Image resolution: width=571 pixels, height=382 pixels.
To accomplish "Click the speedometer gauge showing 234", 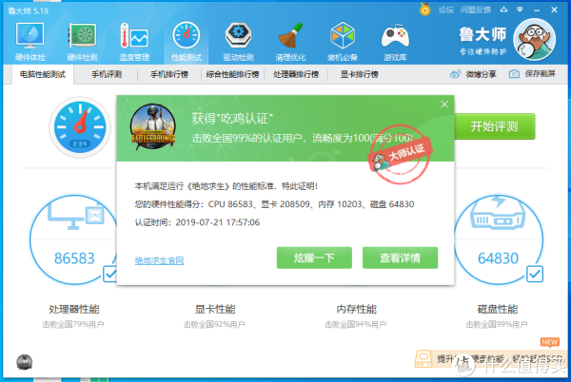I will [x=80, y=126].
